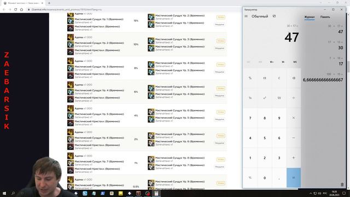Click the 0.5% chance value
Viewport: 350px width, 197px height.
pyautogui.click(x=136, y=187)
